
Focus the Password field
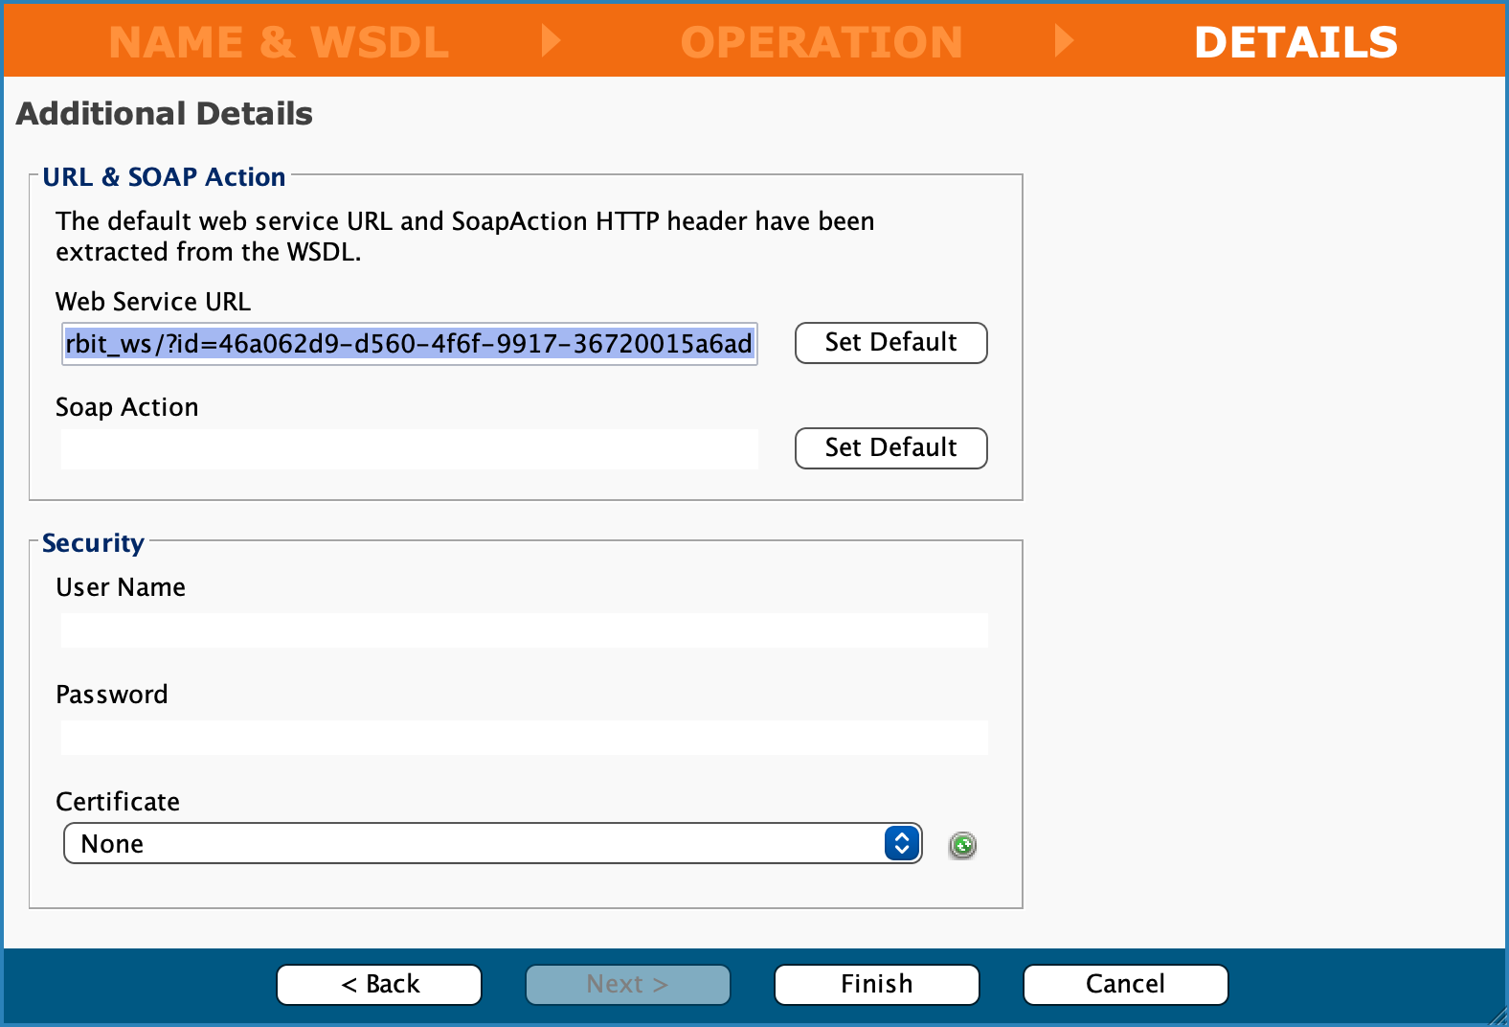[x=525, y=738]
